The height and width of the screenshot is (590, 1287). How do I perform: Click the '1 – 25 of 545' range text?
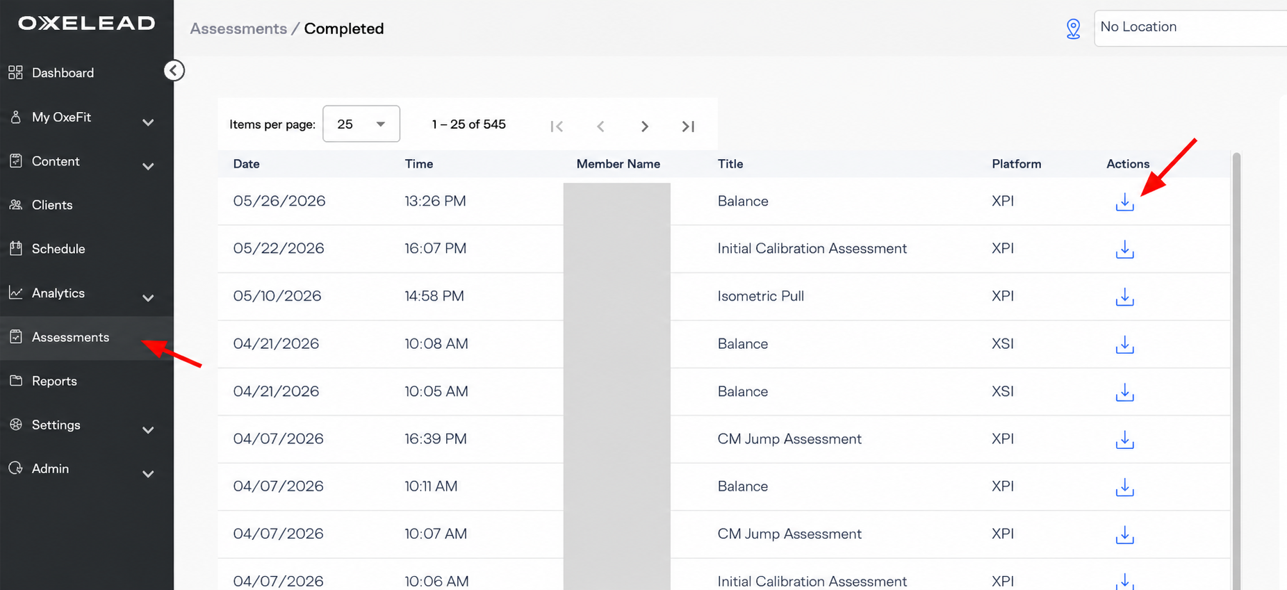coord(468,124)
